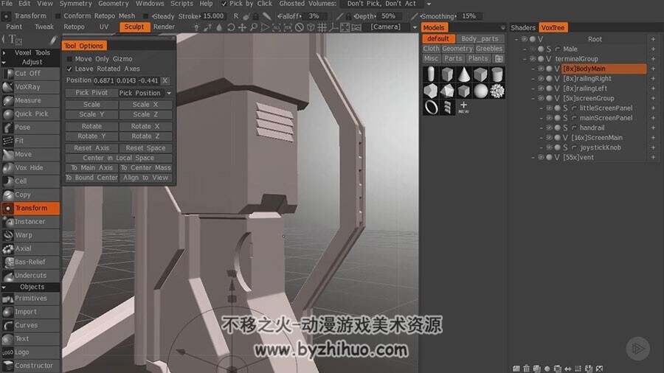Add a NEW model preset
This screenshot has height=373, width=664.
pos(464,107)
